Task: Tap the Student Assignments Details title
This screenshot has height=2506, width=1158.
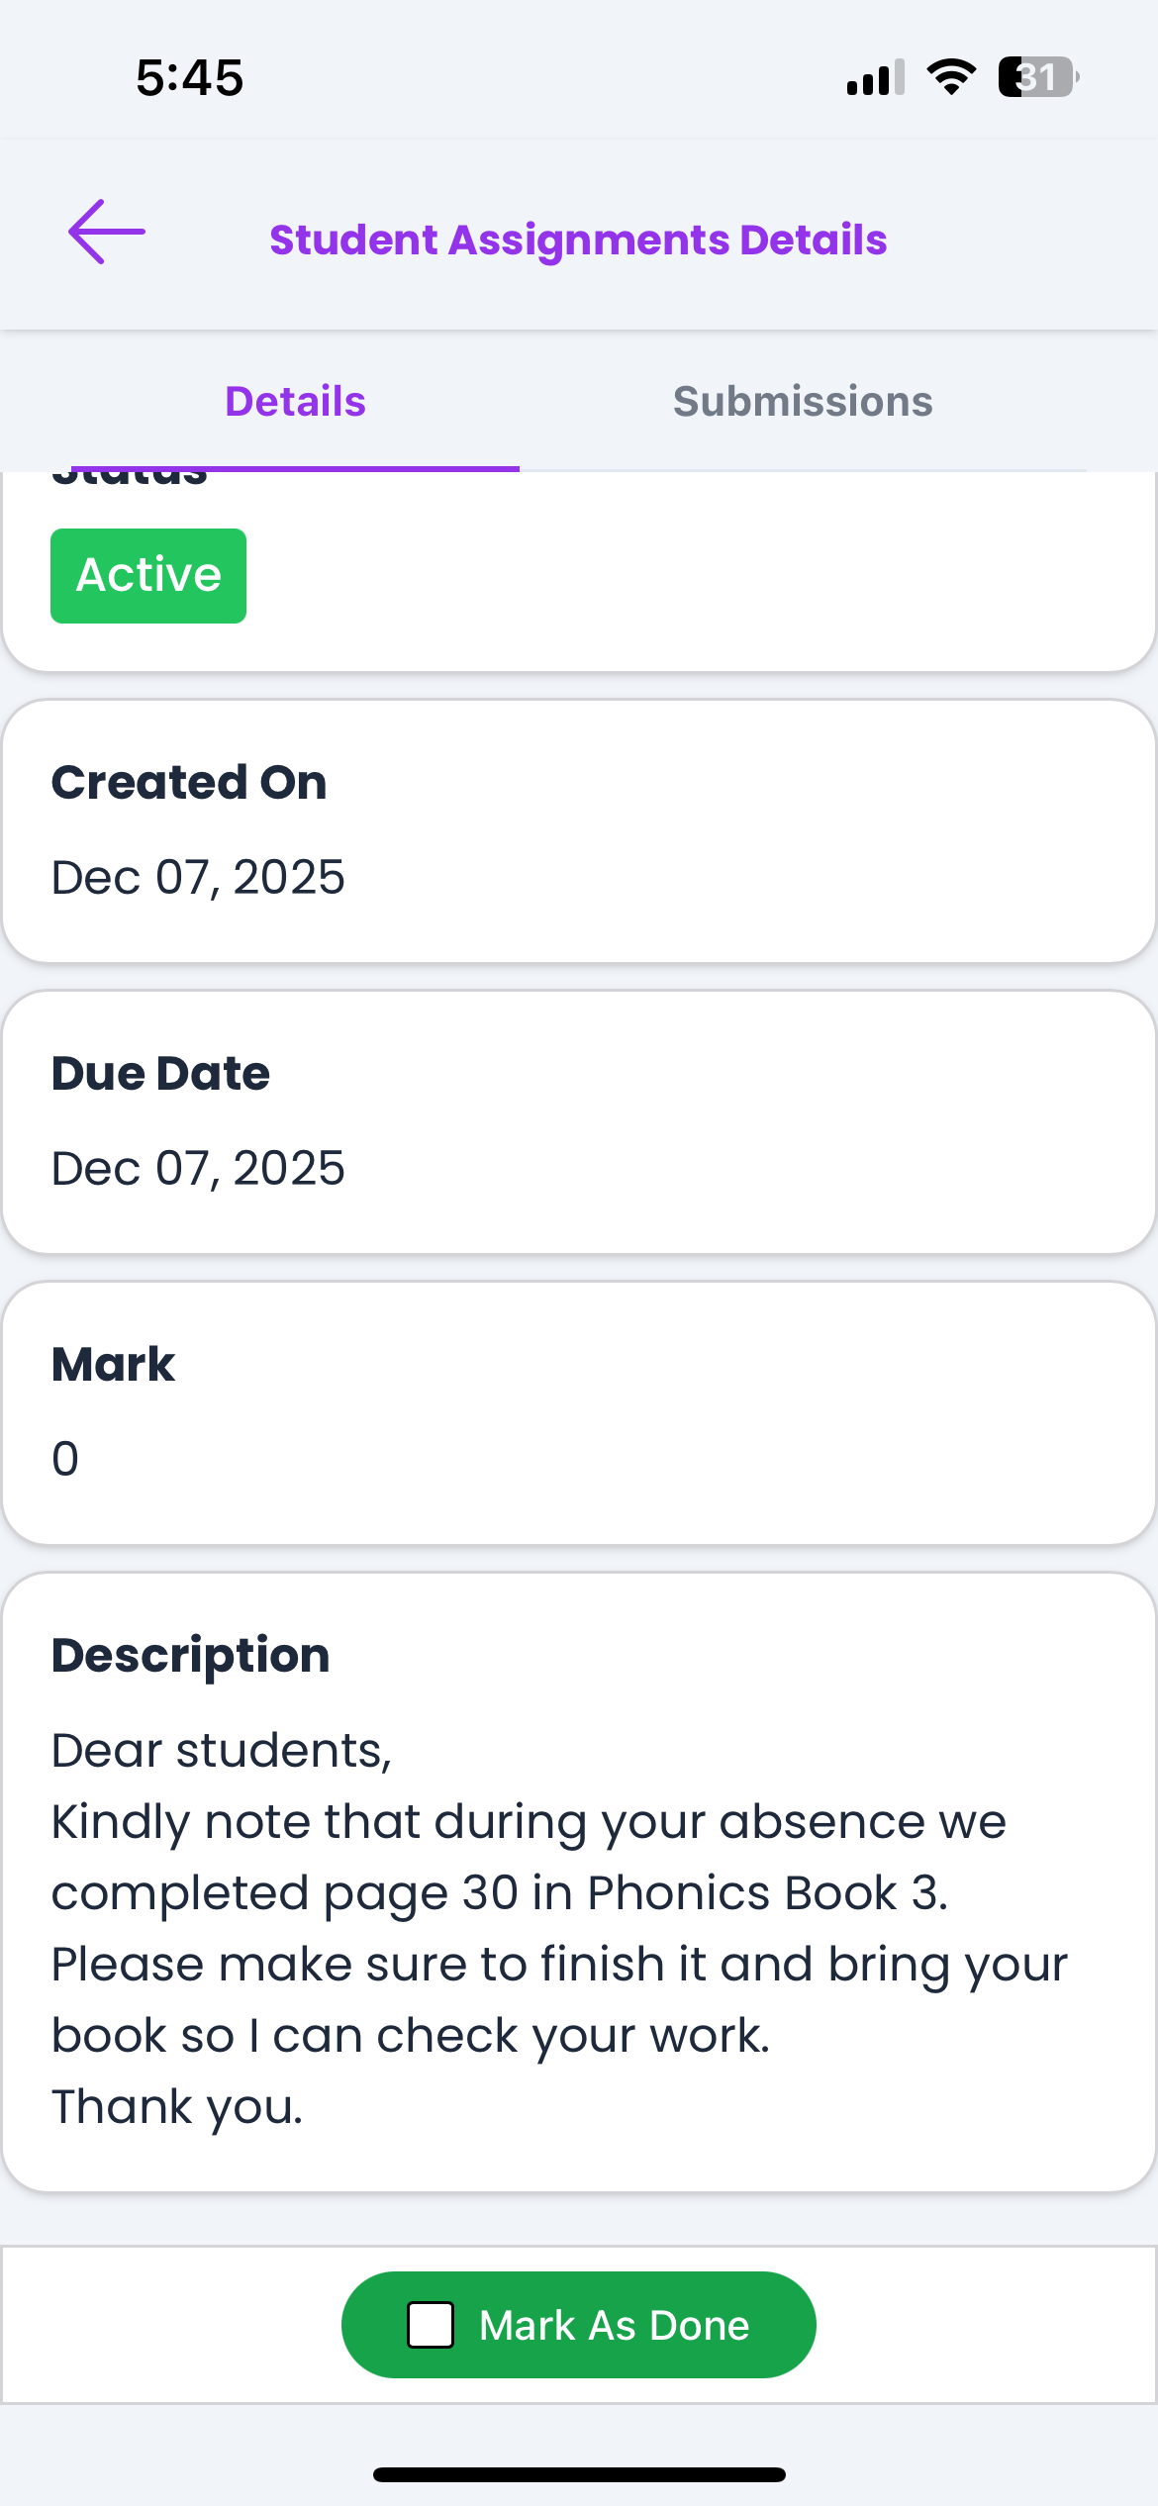Action: coord(578,240)
